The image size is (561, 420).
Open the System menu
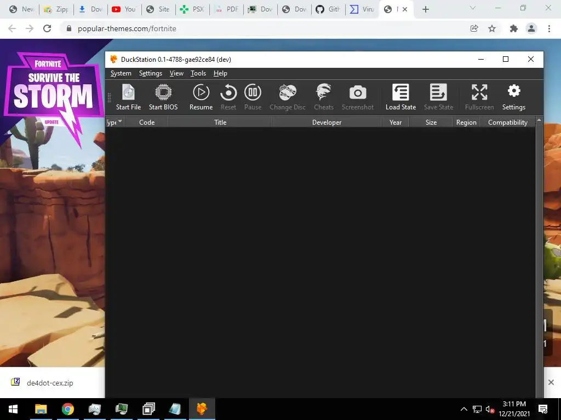pyautogui.click(x=121, y=73)
